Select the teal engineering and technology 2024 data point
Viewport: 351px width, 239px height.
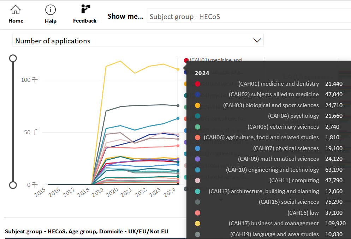[178, 118]
